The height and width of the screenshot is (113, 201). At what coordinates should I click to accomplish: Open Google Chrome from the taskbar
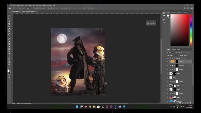[x=90, y=107]
